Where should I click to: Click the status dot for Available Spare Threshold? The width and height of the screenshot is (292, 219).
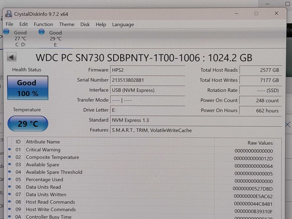(x=9, y=171)
